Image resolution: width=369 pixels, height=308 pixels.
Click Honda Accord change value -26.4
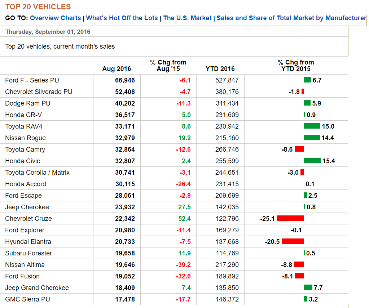[x=183, y=184]
